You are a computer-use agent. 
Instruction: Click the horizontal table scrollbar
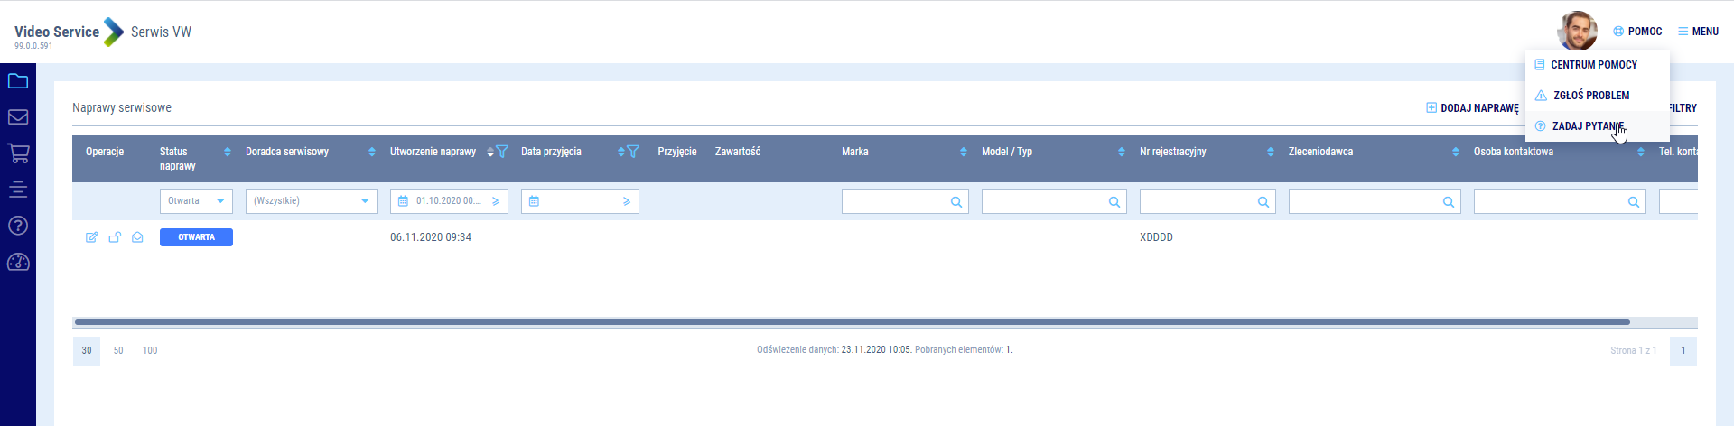pos(852,322)
